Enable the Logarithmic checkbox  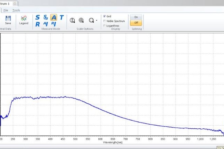(x=105, y=26)
